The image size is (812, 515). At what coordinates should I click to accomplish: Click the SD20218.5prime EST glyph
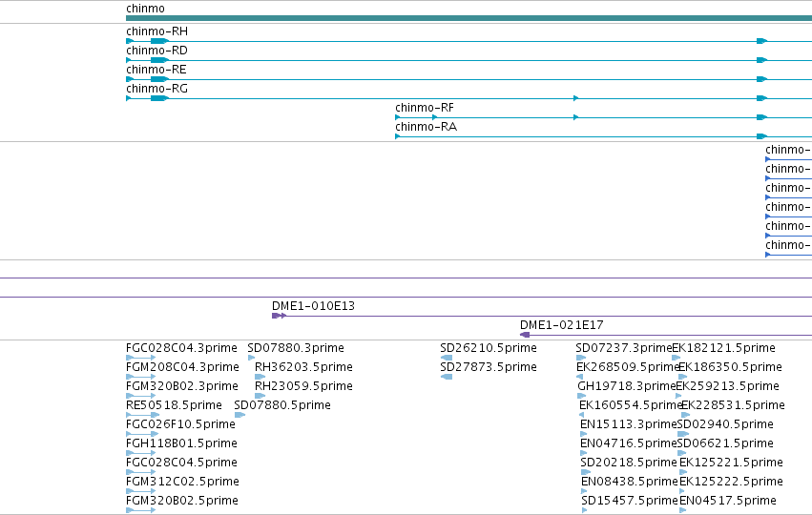pyautogui.click(x=586, y=472)
